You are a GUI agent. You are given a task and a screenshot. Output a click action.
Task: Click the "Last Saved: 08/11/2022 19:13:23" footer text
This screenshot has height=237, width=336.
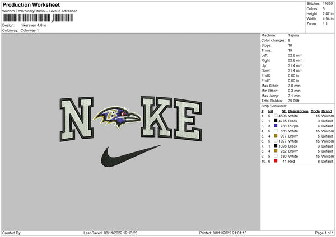[x=110, y=233]
